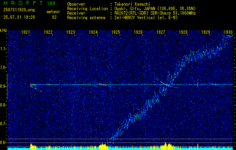Click the meteor count value 62
Screen dimensions: 236x150
[x=54, y=17]
